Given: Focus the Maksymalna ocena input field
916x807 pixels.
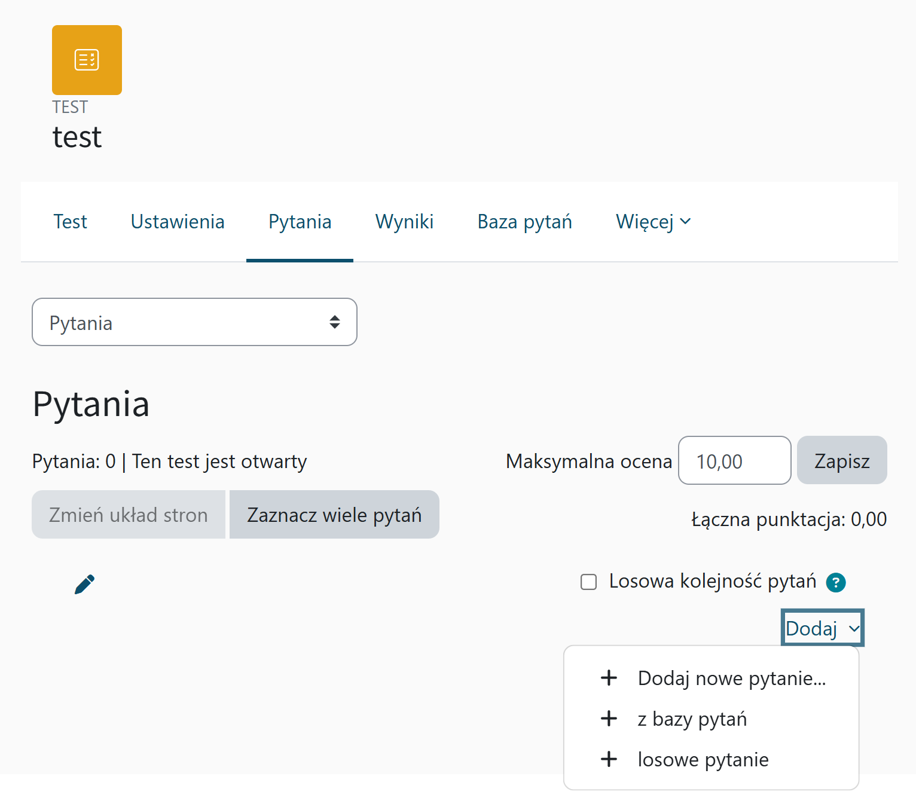Looking at the screenshot, I should tap(734, 461).
